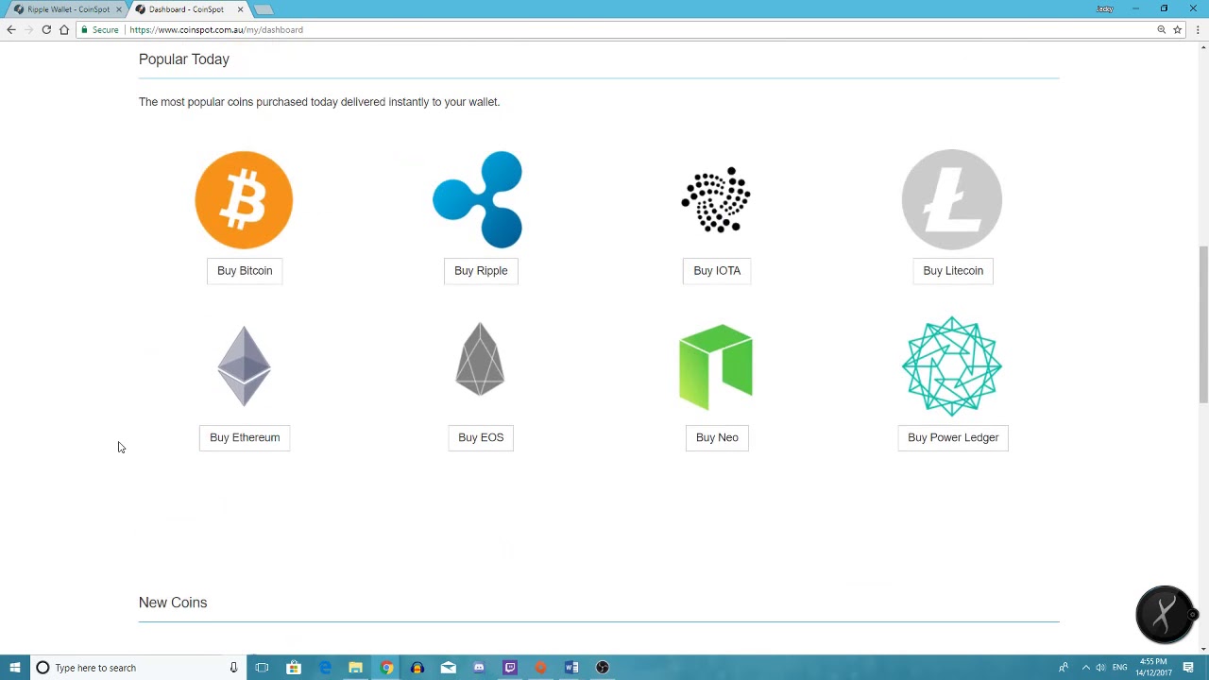Go back in browser history

[11, 29]
